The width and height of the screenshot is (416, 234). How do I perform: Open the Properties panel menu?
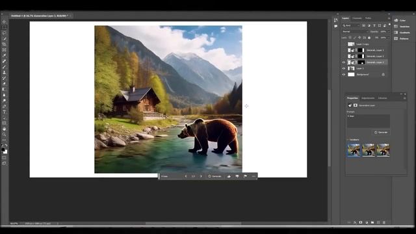coord(404,98)
